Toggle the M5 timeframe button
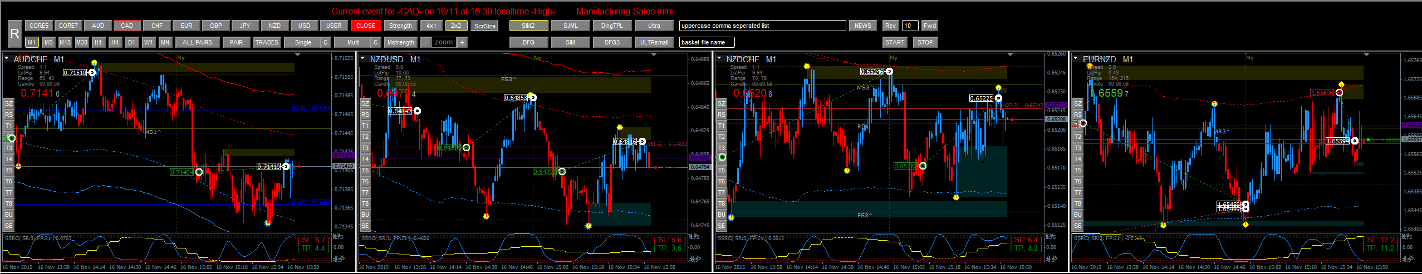The image size is (1422, 274). pyautogui.click(x=48, y=42)
